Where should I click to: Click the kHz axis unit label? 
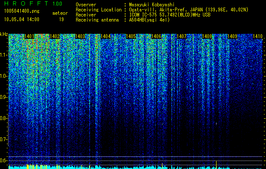coord(4,34)
